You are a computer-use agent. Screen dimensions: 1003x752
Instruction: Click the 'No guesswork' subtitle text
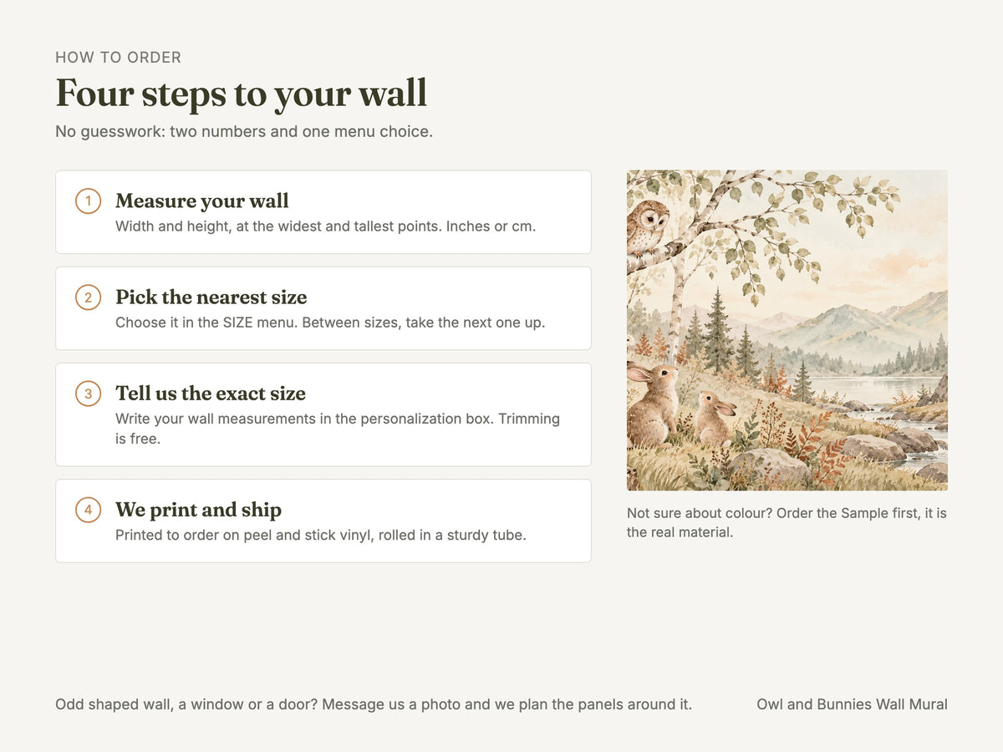click(x=244, y=132)
